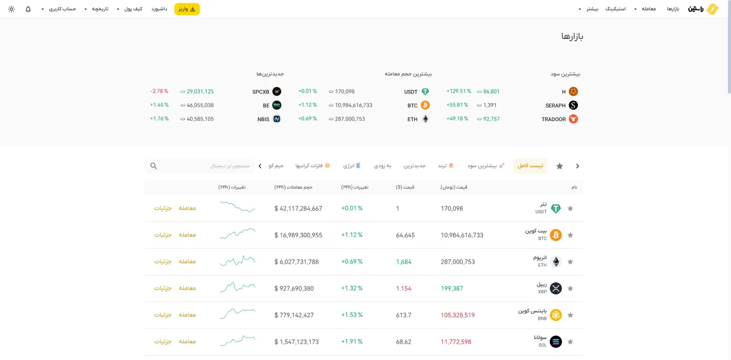Expand the کیف پول wallet dropdown
731x360 pixels.
[129, 9]
